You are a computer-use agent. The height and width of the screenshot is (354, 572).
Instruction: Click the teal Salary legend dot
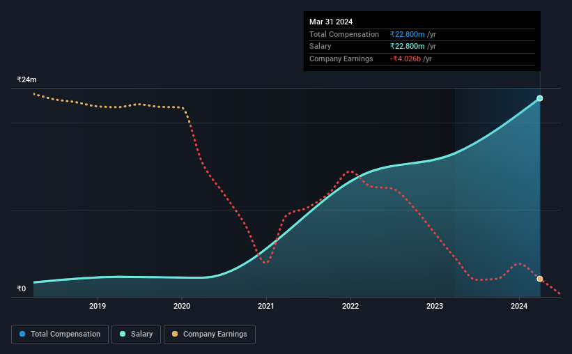coord(123,334)
